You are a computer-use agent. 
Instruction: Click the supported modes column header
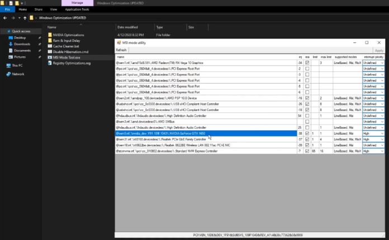(347, 57)
